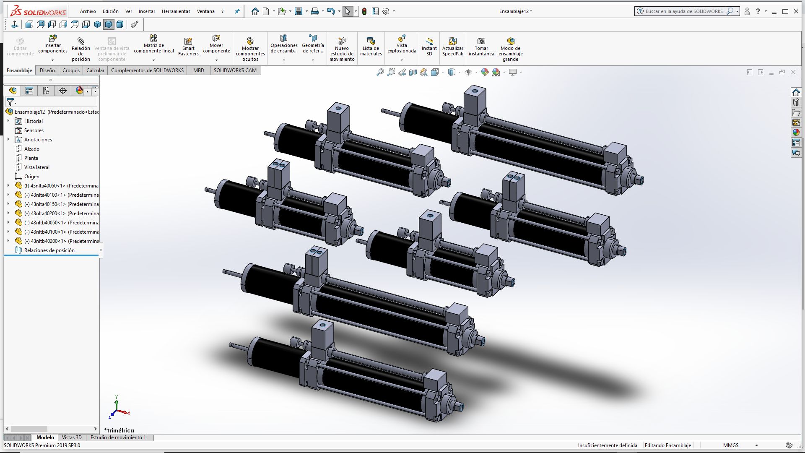Collapse the left panel using the outlined arrow button

(749, 72)
